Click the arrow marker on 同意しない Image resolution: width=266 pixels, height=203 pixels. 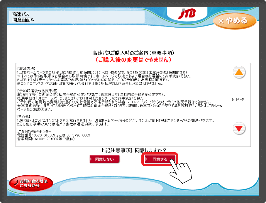coord(92,159)
